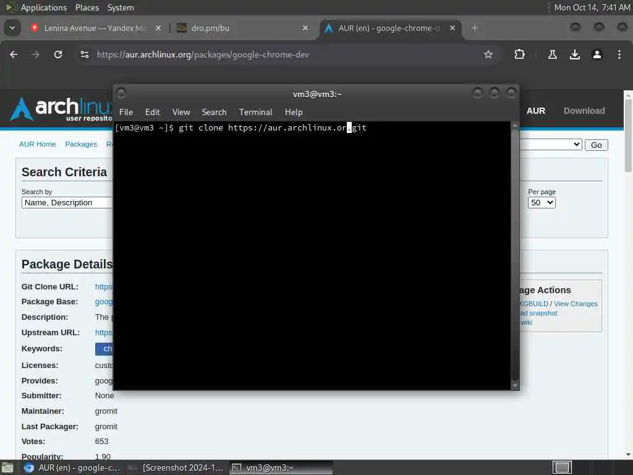This screenshot has height=475, width=633.
Task: Open the tab search dropdown
Action: point(12,28)
